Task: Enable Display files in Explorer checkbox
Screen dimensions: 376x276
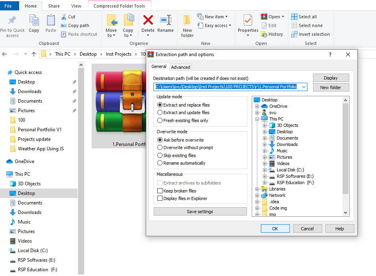Action: [182, 198]
